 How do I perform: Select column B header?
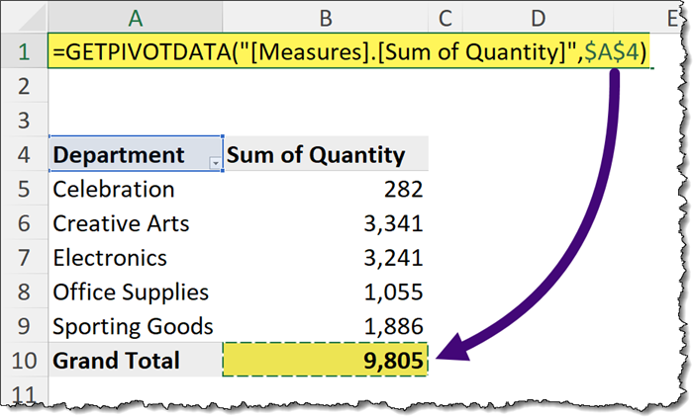(x=326, y=16)
